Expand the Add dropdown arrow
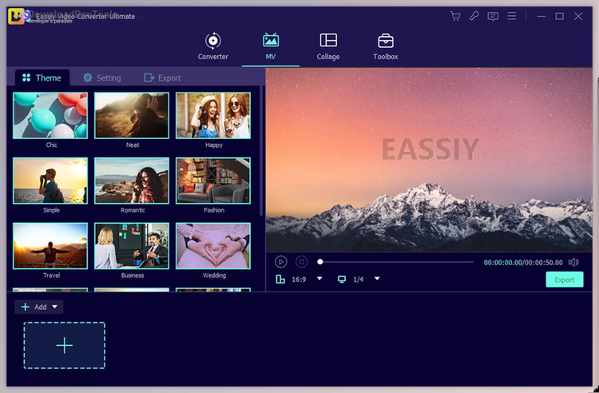 [54, 307]
